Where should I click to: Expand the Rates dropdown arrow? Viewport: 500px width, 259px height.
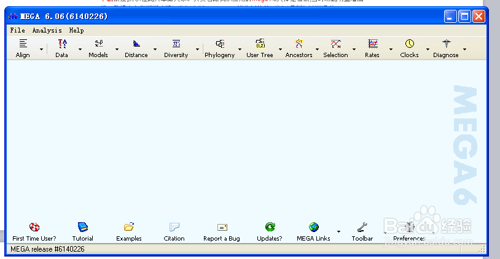tap(391, 49)
